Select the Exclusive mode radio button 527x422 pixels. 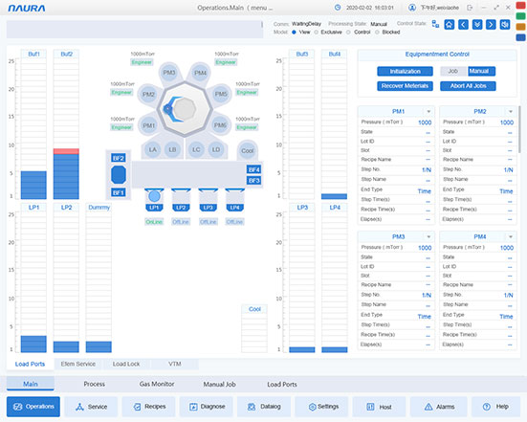[317, 33]
